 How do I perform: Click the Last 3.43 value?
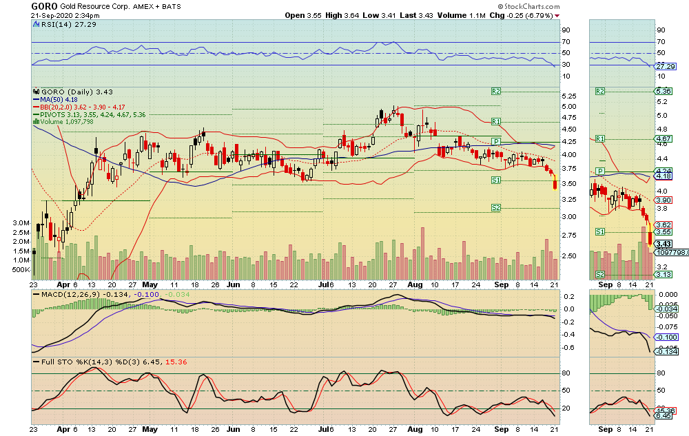[416, 15]
